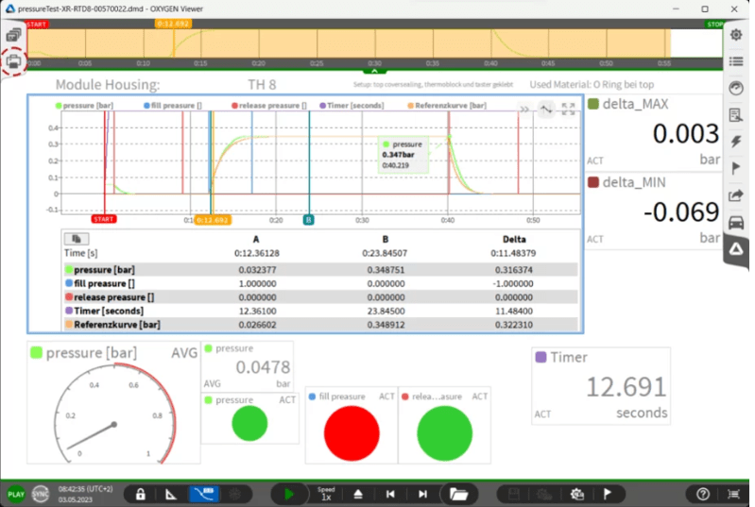Screen dimensions: 755x507
Task: Click the green pressure color swatch in cursor table
Action: [x=69, y=269]
